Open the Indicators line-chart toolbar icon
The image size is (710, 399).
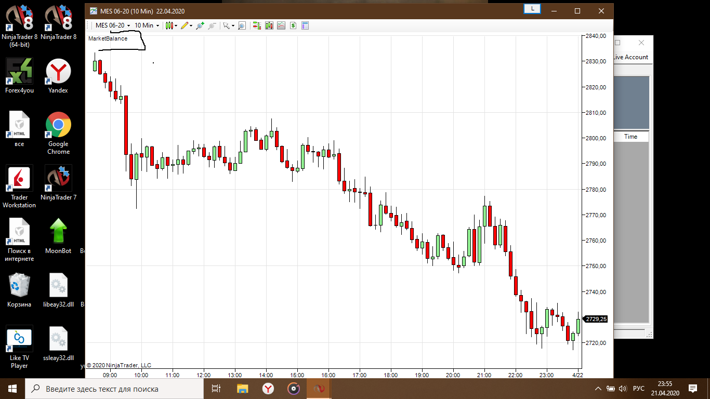coord(281,25)
